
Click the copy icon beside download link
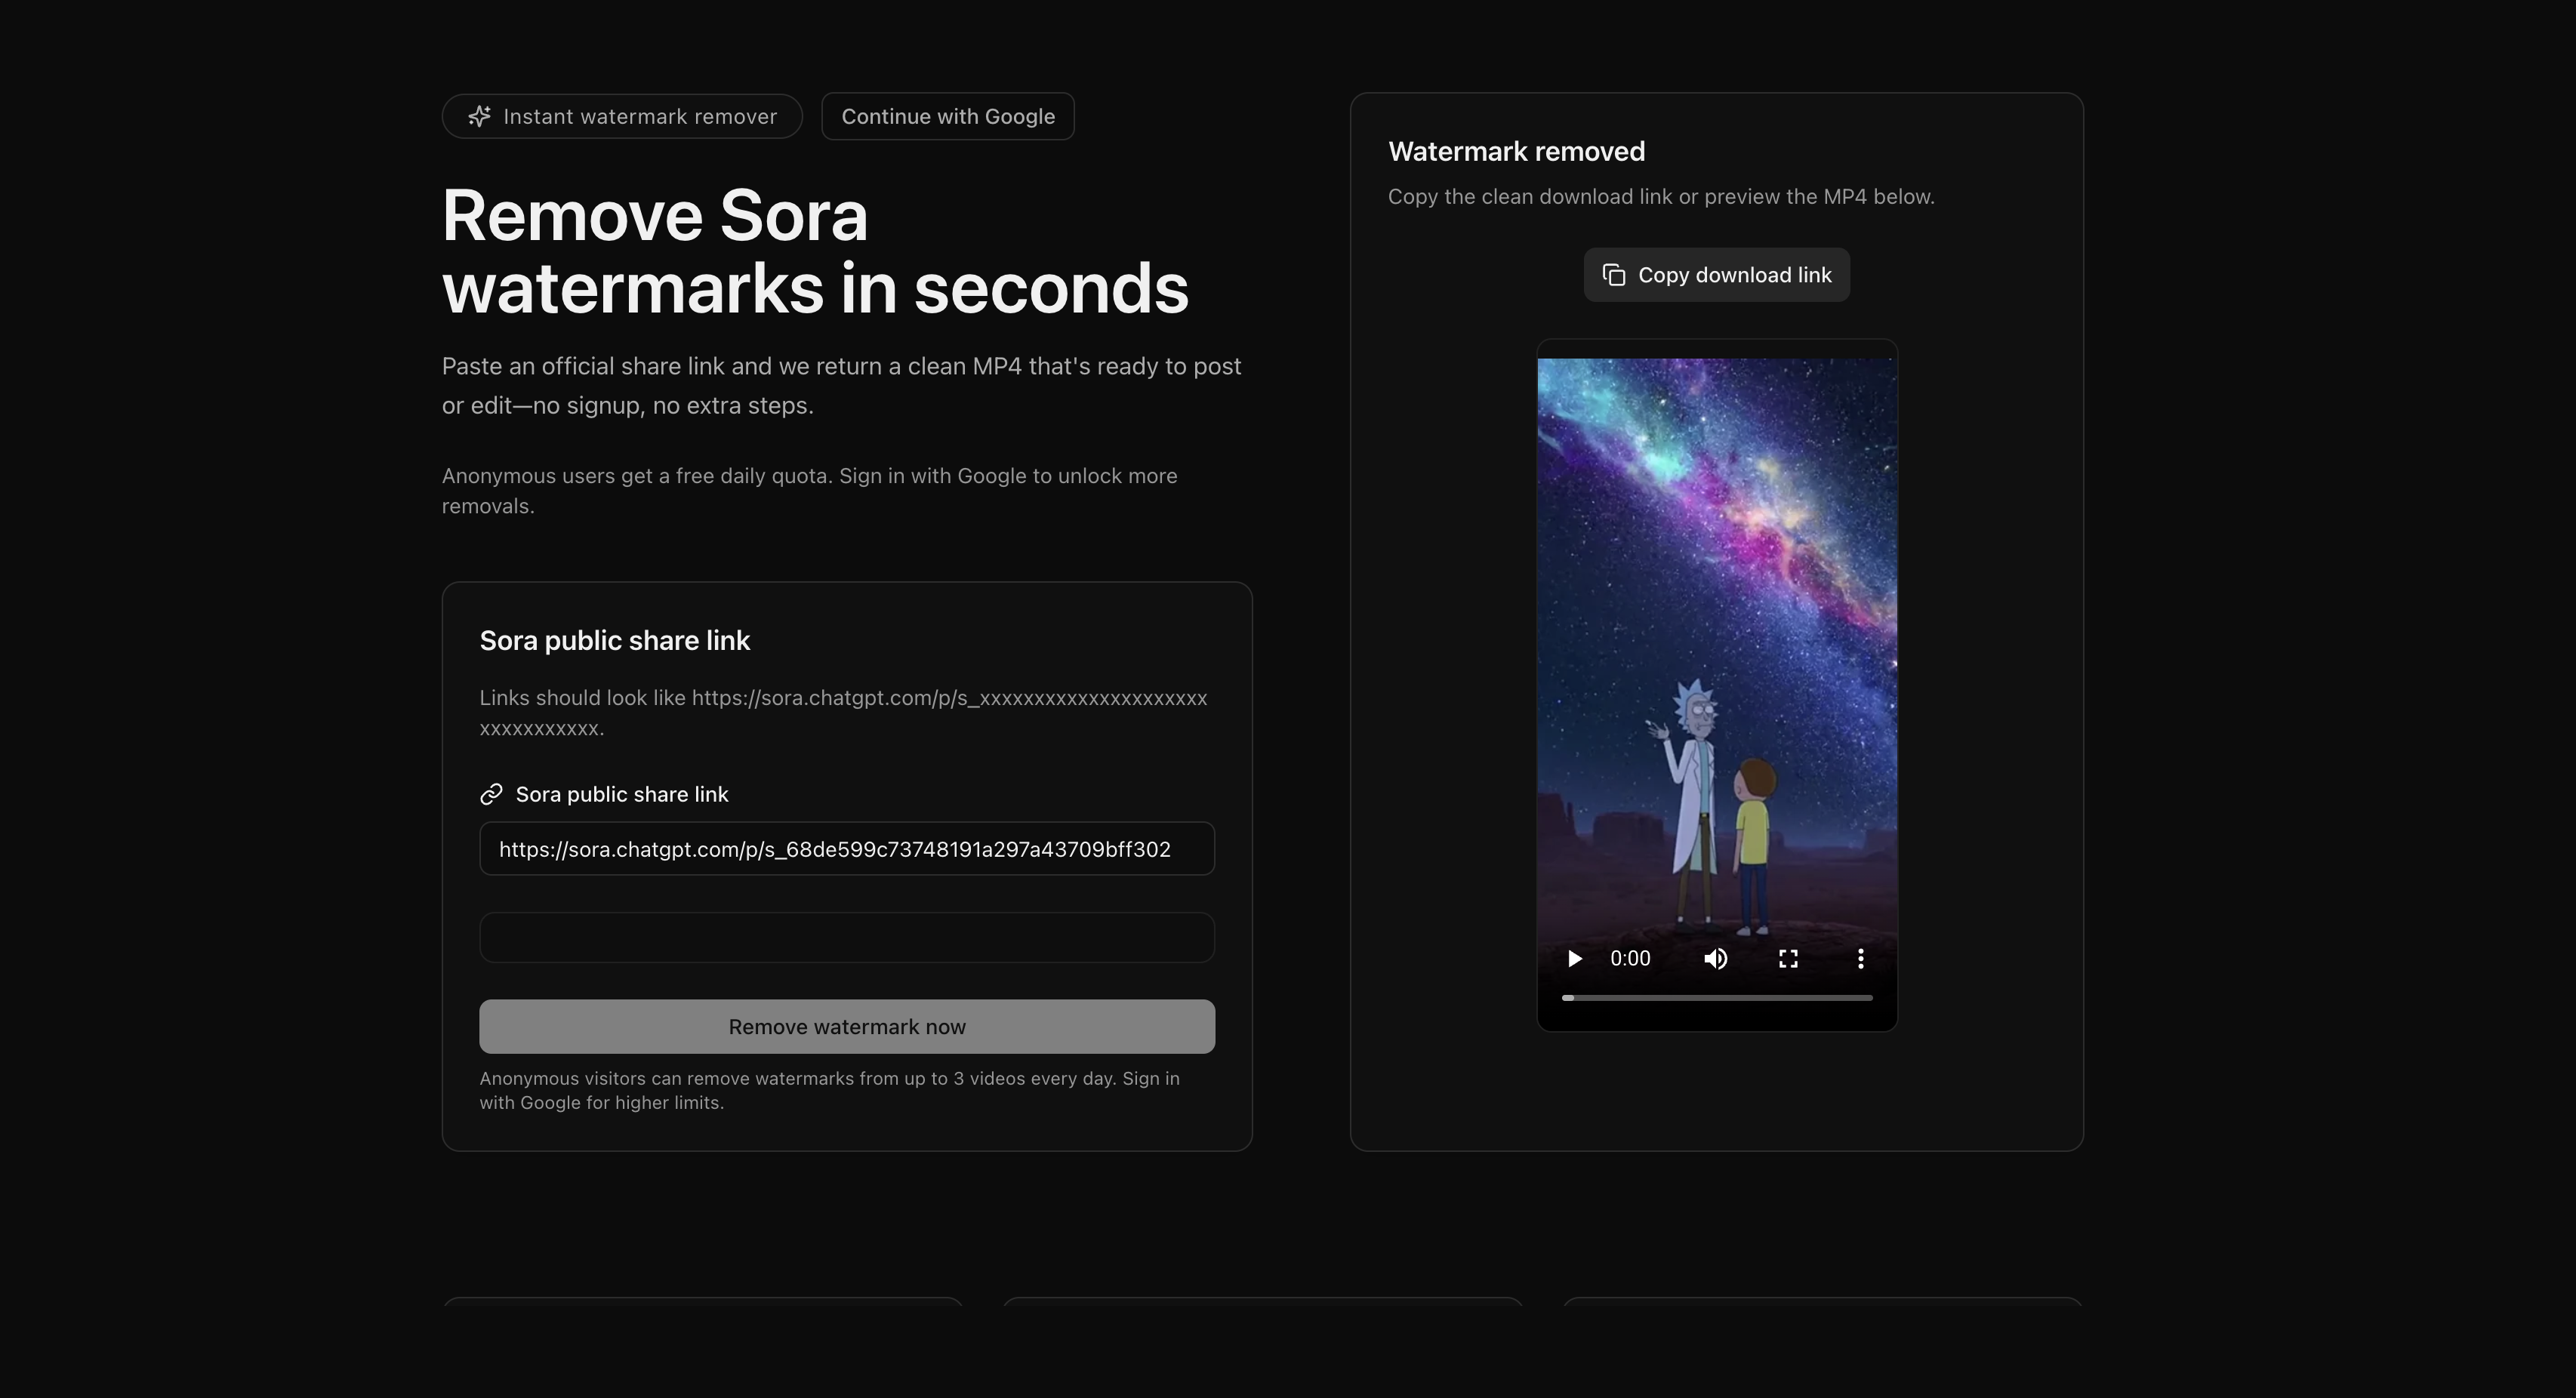[x=1613, y=275]
